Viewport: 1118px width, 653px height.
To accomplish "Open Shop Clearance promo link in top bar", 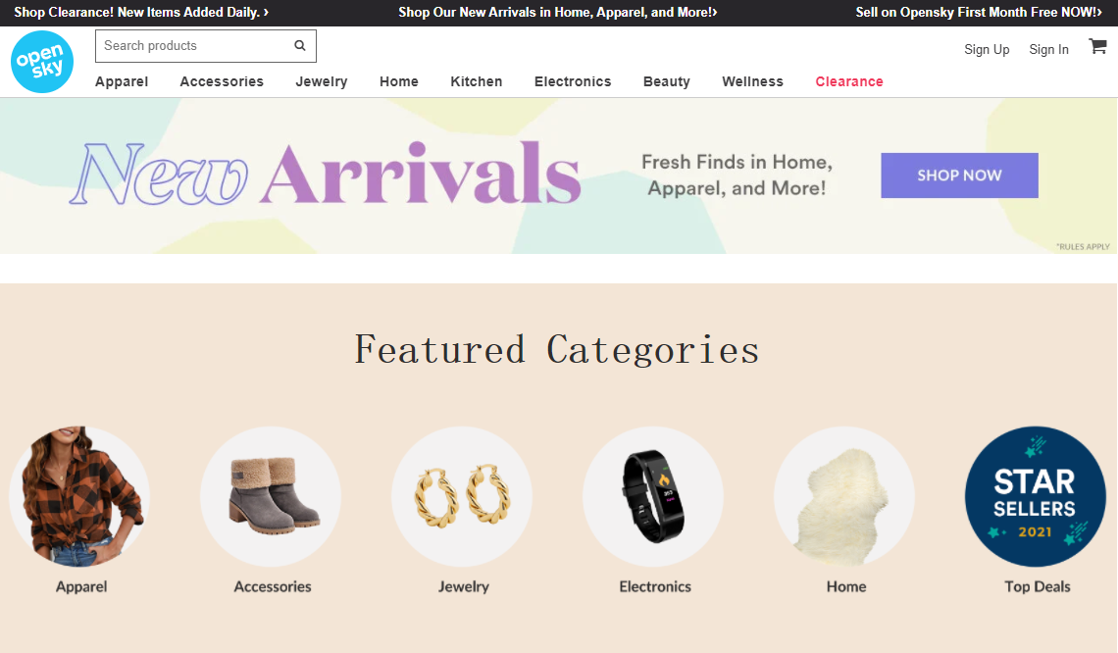I will pyautogui.click(x=141, y=12).
